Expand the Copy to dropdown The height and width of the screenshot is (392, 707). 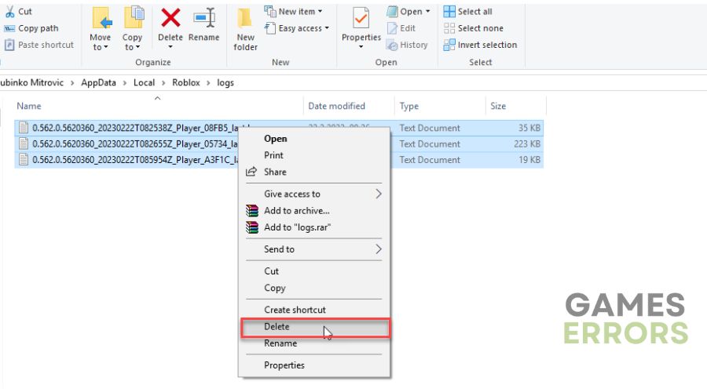pos(132,42)
